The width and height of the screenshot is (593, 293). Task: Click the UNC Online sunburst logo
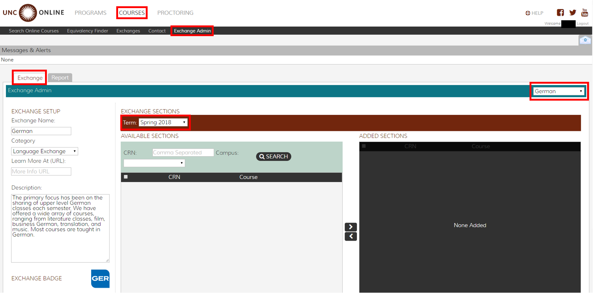[28, 13]
